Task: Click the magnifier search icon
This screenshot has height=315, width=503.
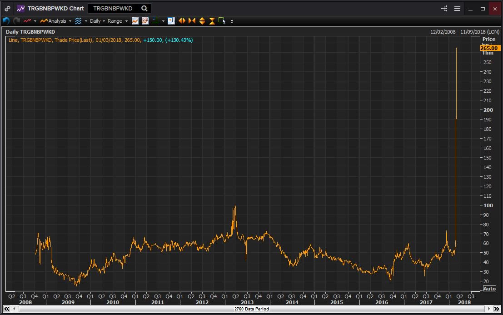Action: (144, 9)
